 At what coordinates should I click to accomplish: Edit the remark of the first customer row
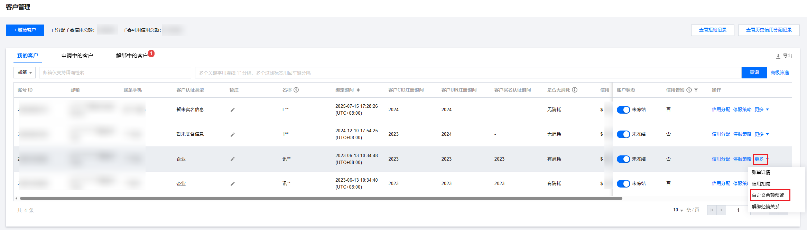(x=233, y=110)
